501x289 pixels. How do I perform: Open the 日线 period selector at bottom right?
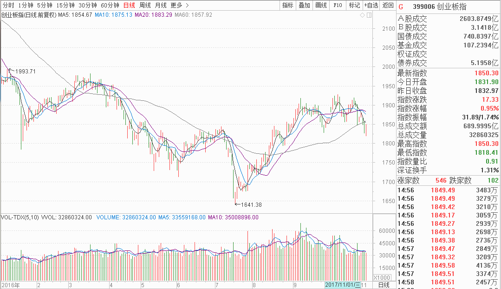384,284
